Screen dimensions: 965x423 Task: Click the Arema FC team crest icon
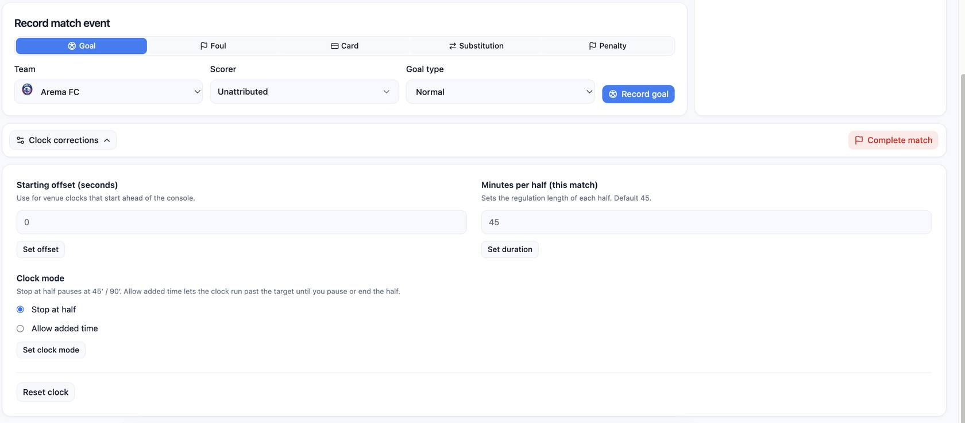coord(27,89)
